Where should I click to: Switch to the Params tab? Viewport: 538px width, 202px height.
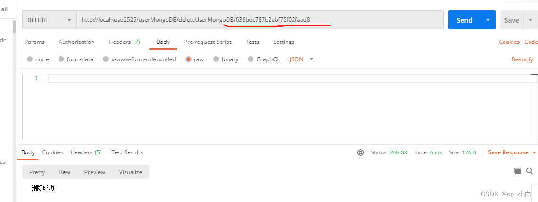34,42
